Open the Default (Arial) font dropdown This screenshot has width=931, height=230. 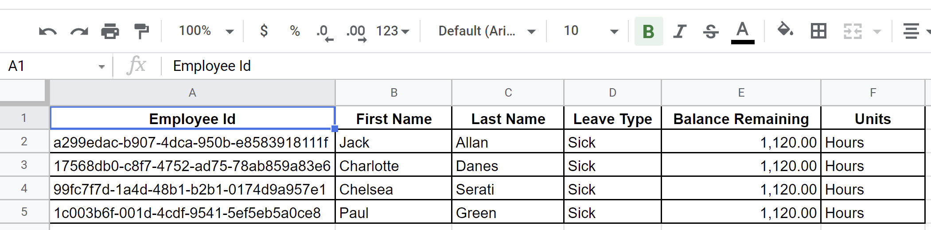tap(487, 31)
